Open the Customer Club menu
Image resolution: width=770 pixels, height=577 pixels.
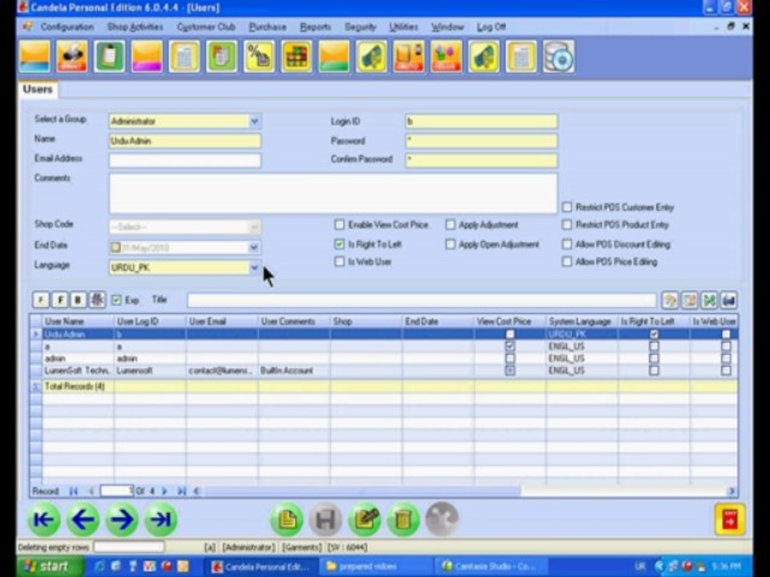206,27
